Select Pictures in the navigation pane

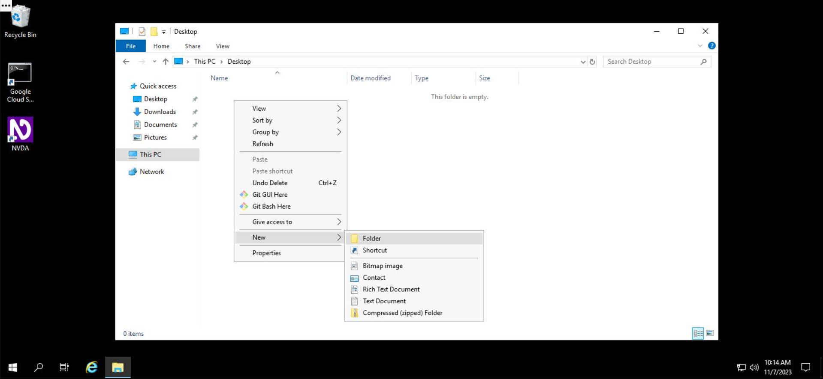pyautogui.click(x=155, y=137)
